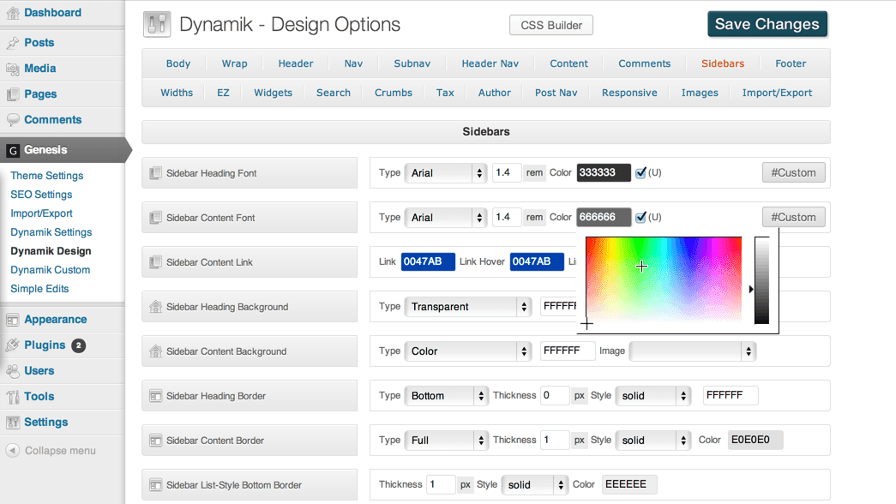The image size is (896, 504).
Task: Click the Posts pushpin icon
Action: point(13,43)
